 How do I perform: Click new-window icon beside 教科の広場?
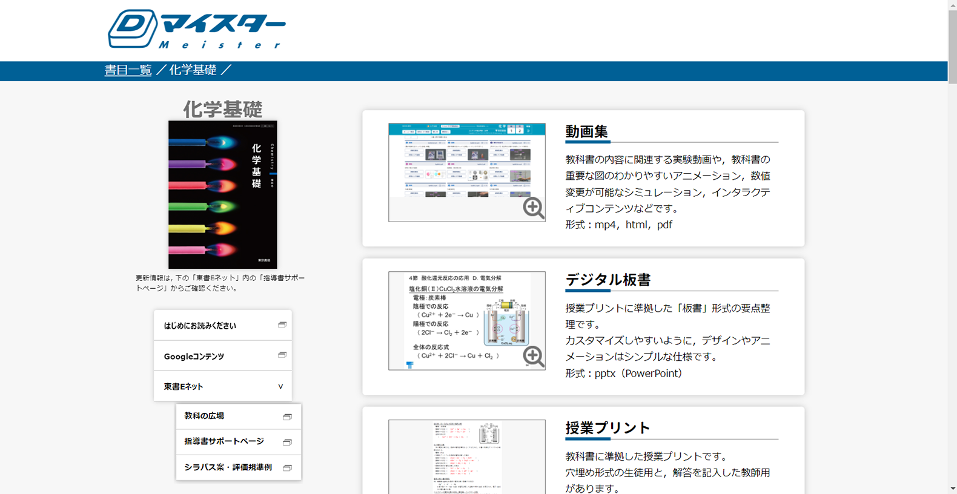(287, 417)
